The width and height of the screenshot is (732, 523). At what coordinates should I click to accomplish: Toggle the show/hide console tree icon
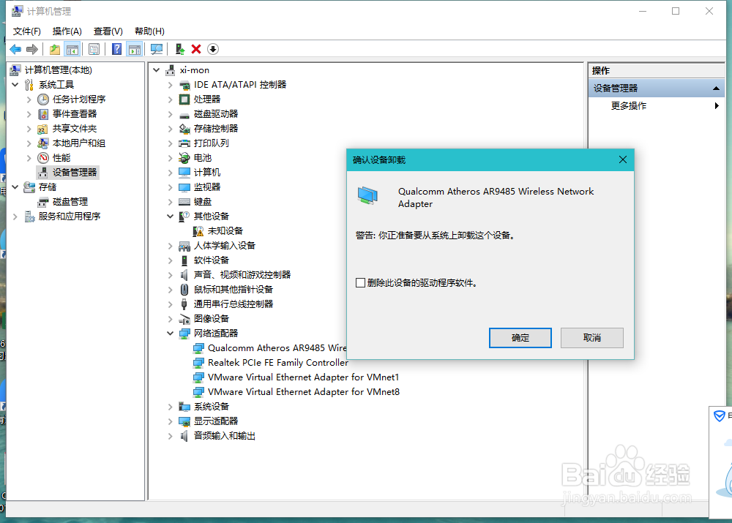pos(72,49)
